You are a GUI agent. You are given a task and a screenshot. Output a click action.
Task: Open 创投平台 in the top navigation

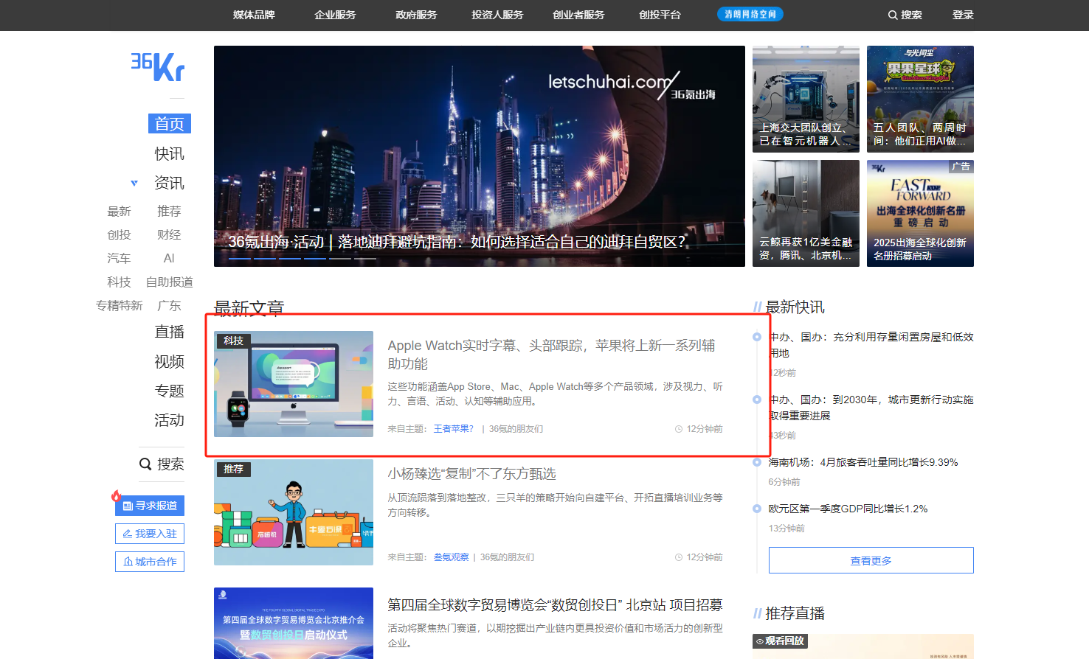[x=660, y=15]
